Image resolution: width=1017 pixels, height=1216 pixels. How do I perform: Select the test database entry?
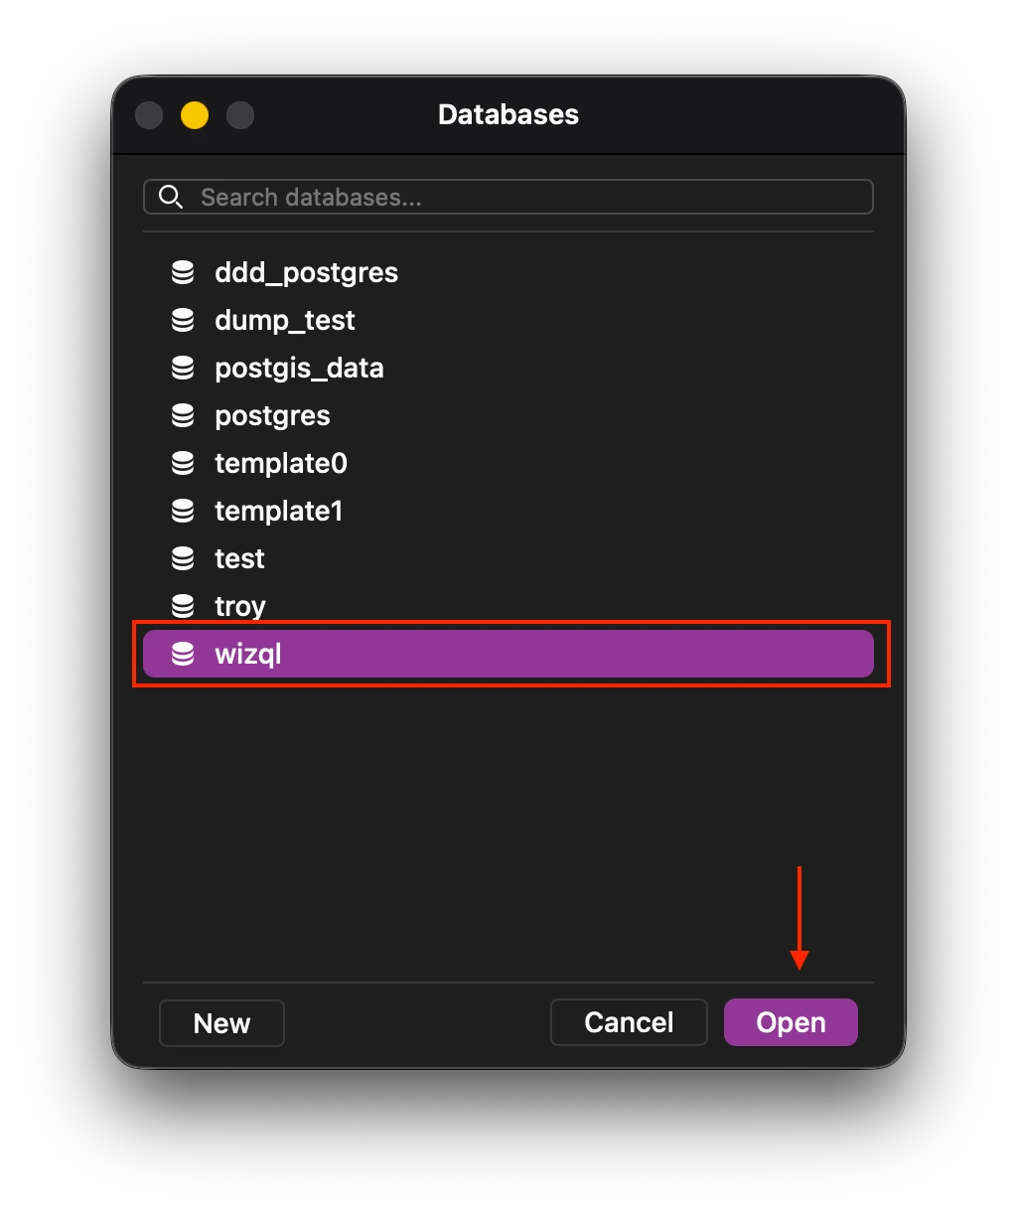[x=239, y=557]
